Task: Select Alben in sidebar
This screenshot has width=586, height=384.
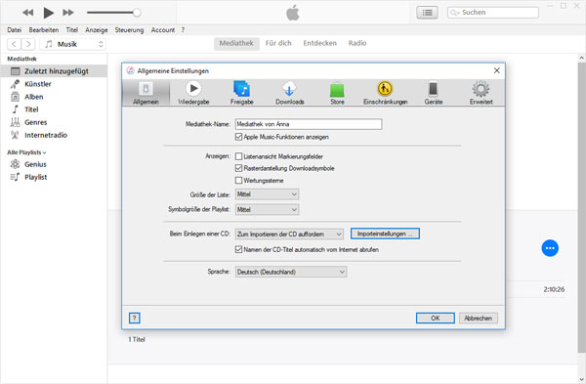Action: coord(54,97)
